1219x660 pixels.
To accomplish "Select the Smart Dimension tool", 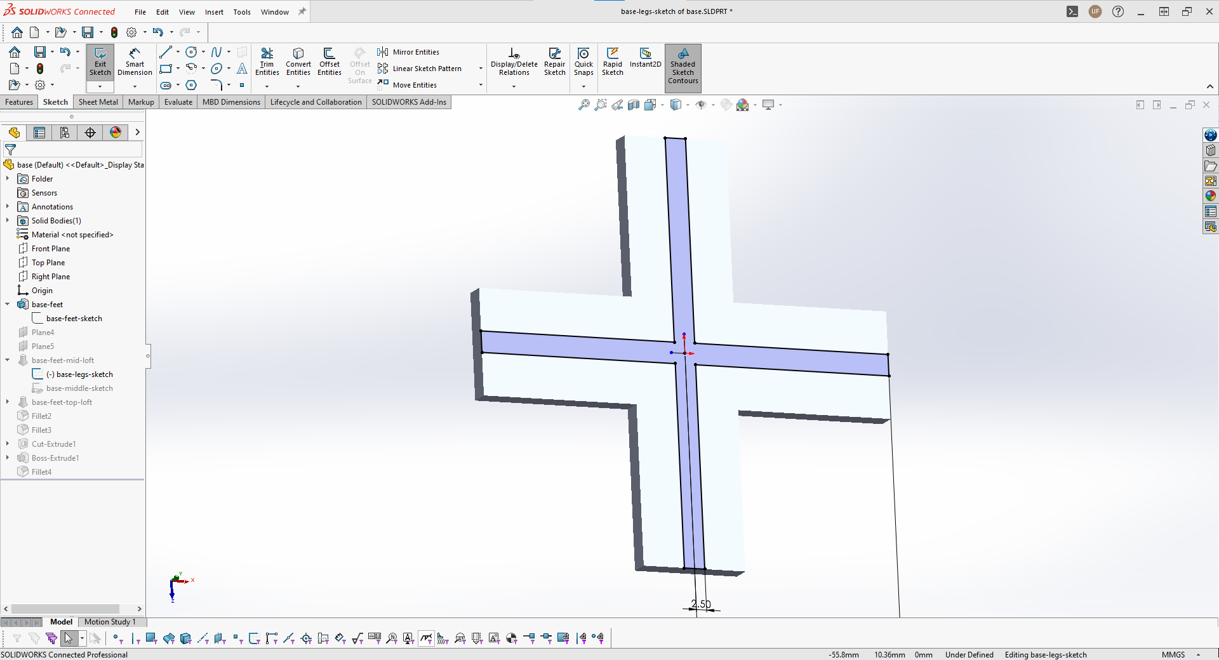I will click(x=135, y=62).
